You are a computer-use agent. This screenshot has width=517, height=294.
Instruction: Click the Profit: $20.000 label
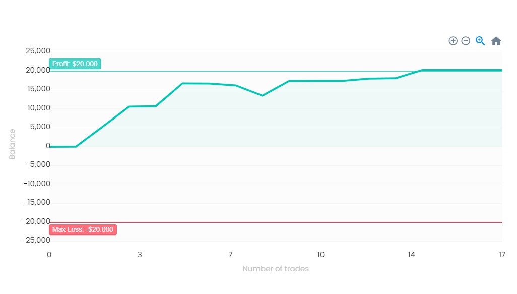pos(75,64)
